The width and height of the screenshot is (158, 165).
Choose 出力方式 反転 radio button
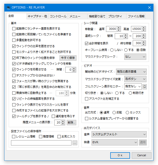tap(114, 112)
